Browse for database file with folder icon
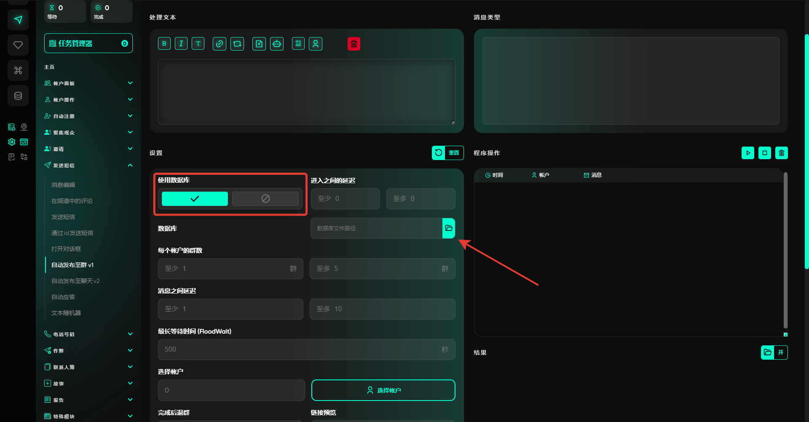The height and width of the screenshot is (422, 809). tap(449, 228)
